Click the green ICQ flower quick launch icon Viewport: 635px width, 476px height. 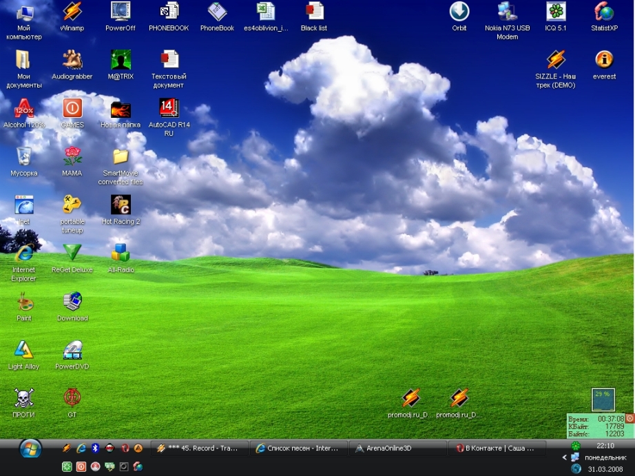click(67, 466)
